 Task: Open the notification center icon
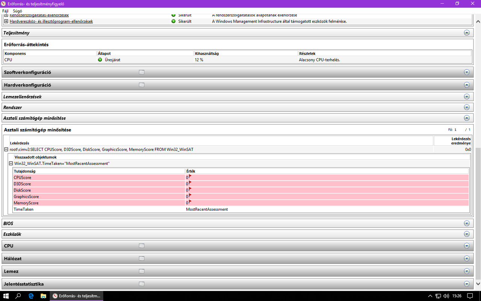pos(470,296)
